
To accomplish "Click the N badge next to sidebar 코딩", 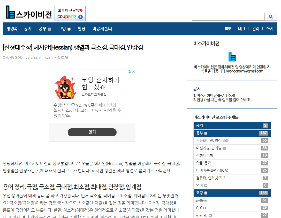I will pos(206,193).
